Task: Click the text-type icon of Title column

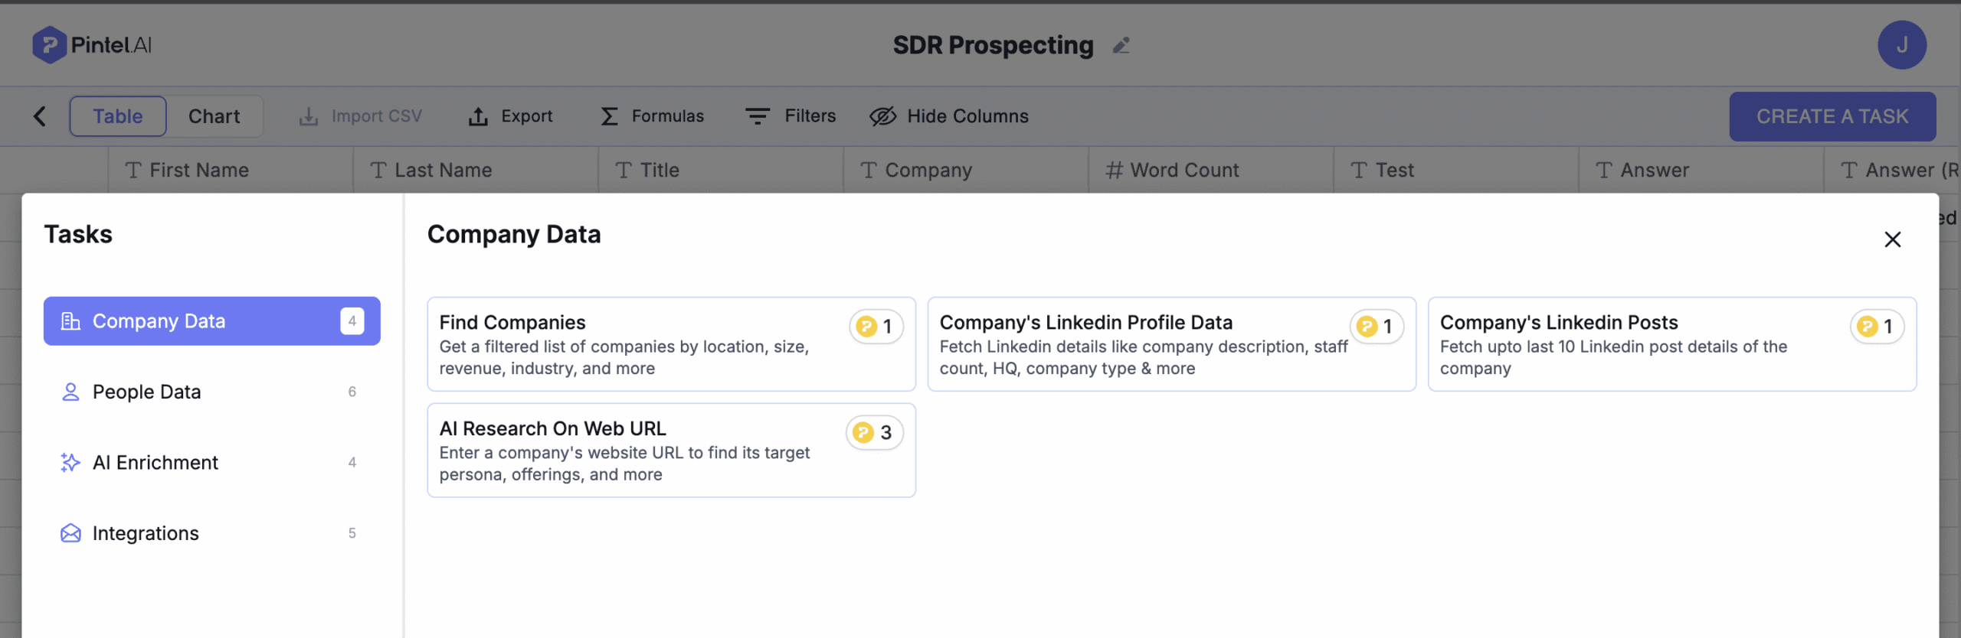Action: [x=624, y=170]
